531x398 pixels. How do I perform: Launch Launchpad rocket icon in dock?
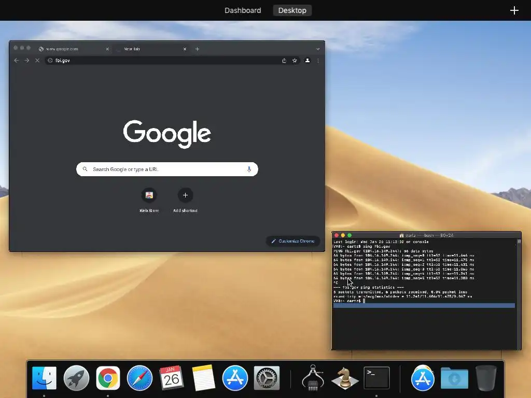tap(76, 378)
